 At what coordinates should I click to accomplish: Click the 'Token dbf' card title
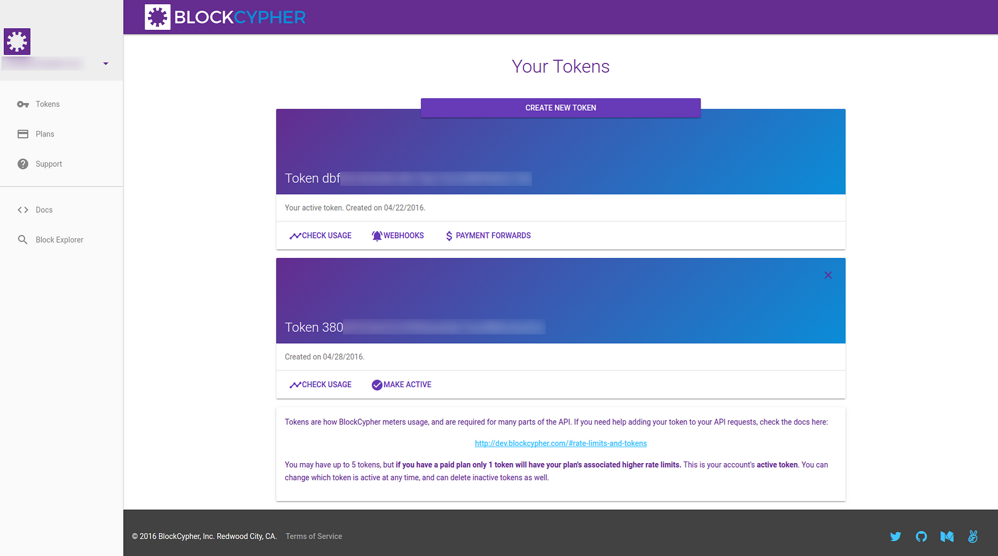coord(408,178)
